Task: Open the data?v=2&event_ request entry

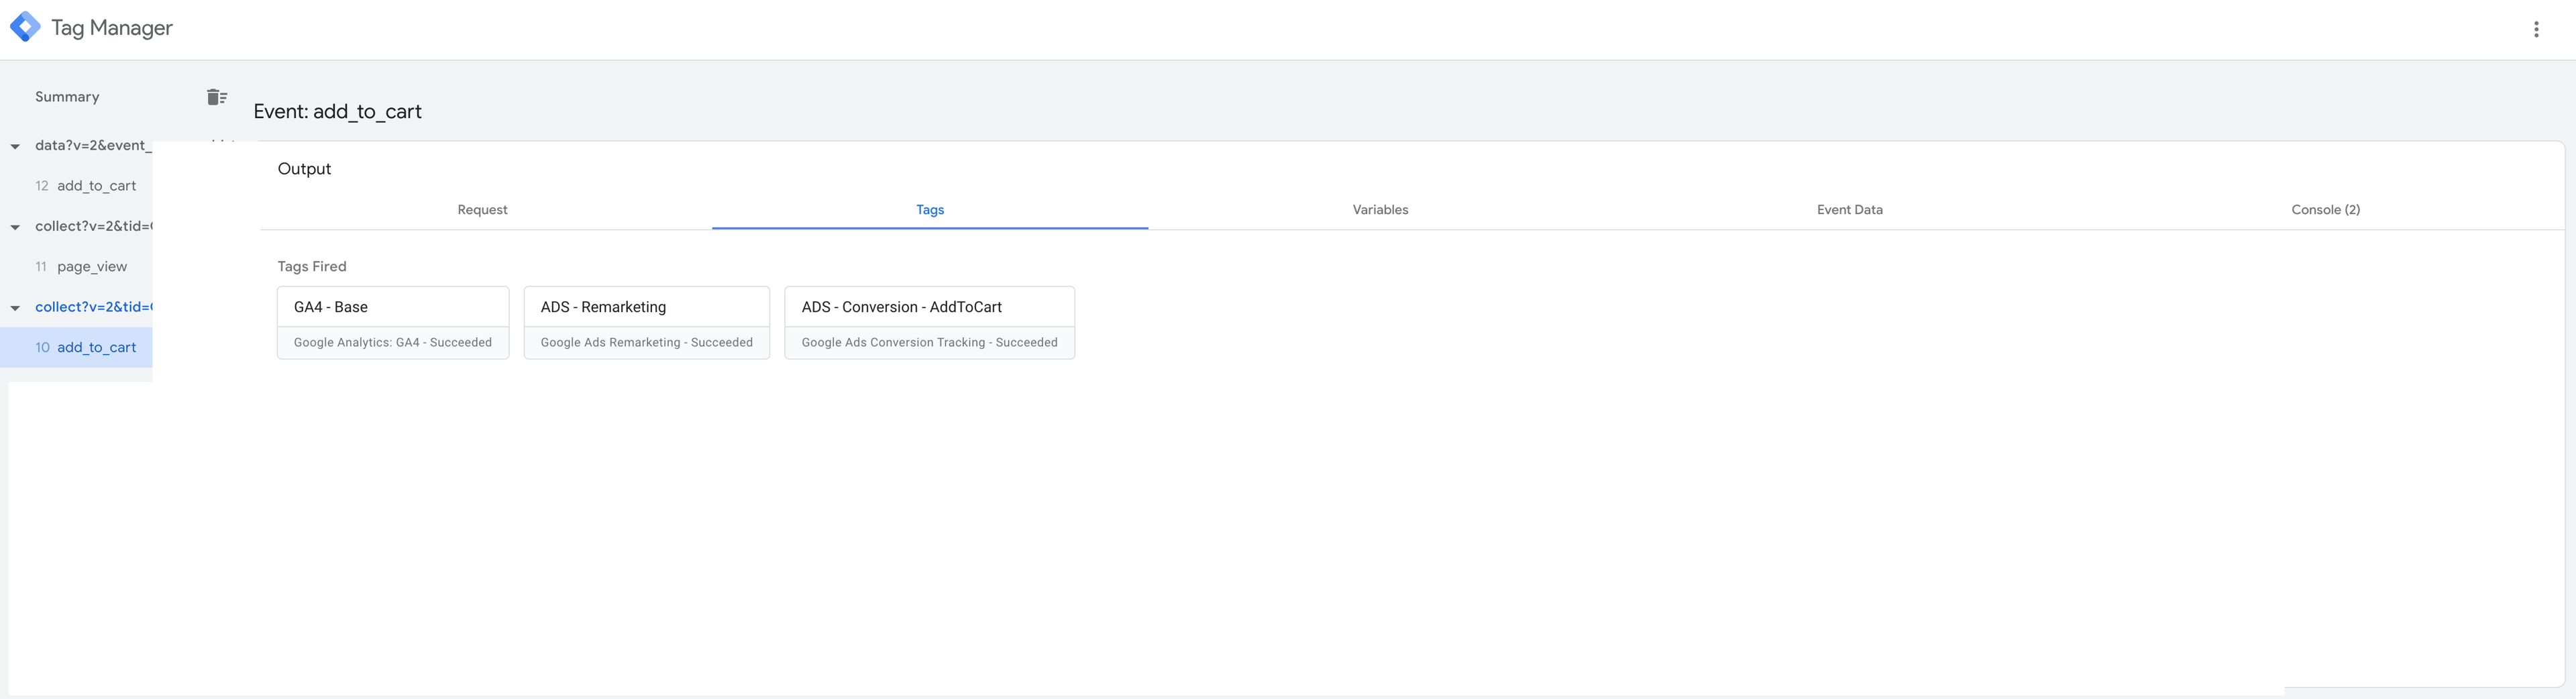Action: [x=93, y=145]
